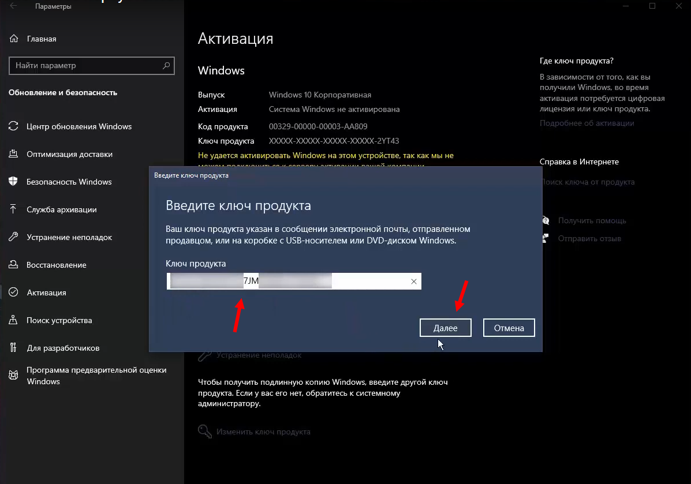
Task: Click the Find my device icon
Action: [14, 320]
